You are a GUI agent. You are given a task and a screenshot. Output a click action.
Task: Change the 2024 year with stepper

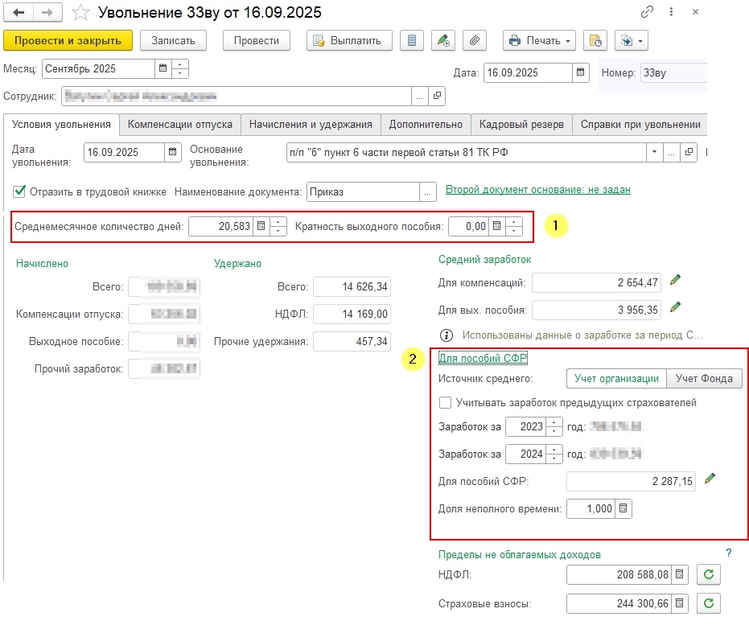tap(554, 454)
